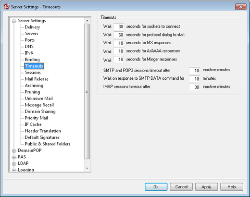This screenshot has height=197, width=250.
Task: Collapse the Server Settings tree node
Action: [x=14, y=21]
